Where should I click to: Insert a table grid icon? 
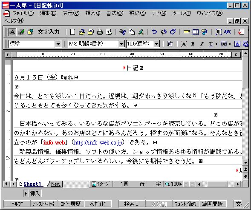point(196,32)
